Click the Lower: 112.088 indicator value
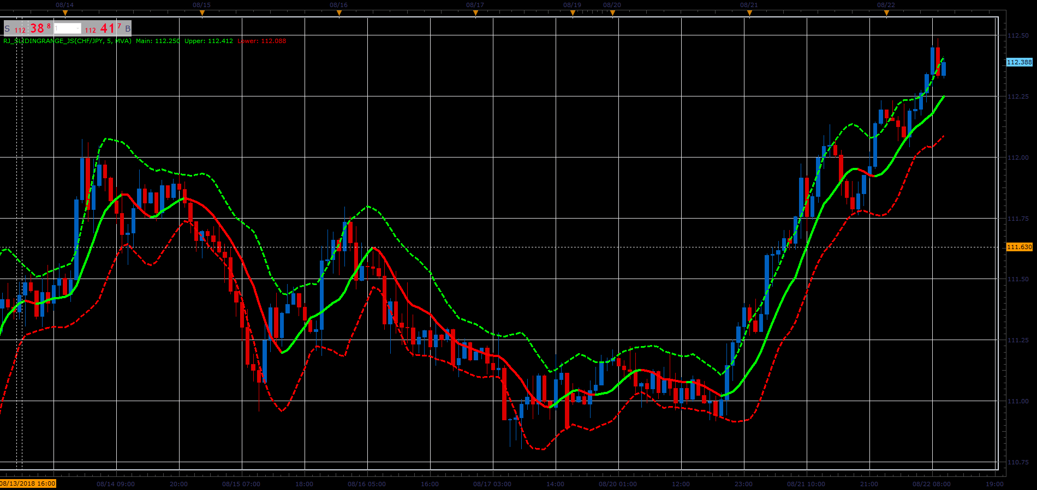 (262, 41)
